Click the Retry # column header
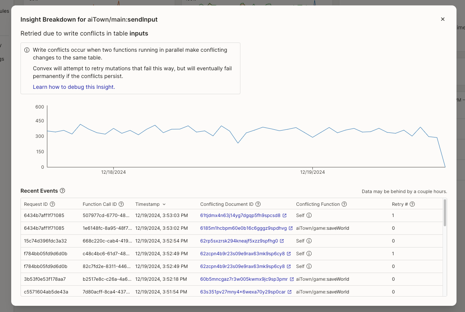This screenshot has width=465, height=312. point(400,204)
